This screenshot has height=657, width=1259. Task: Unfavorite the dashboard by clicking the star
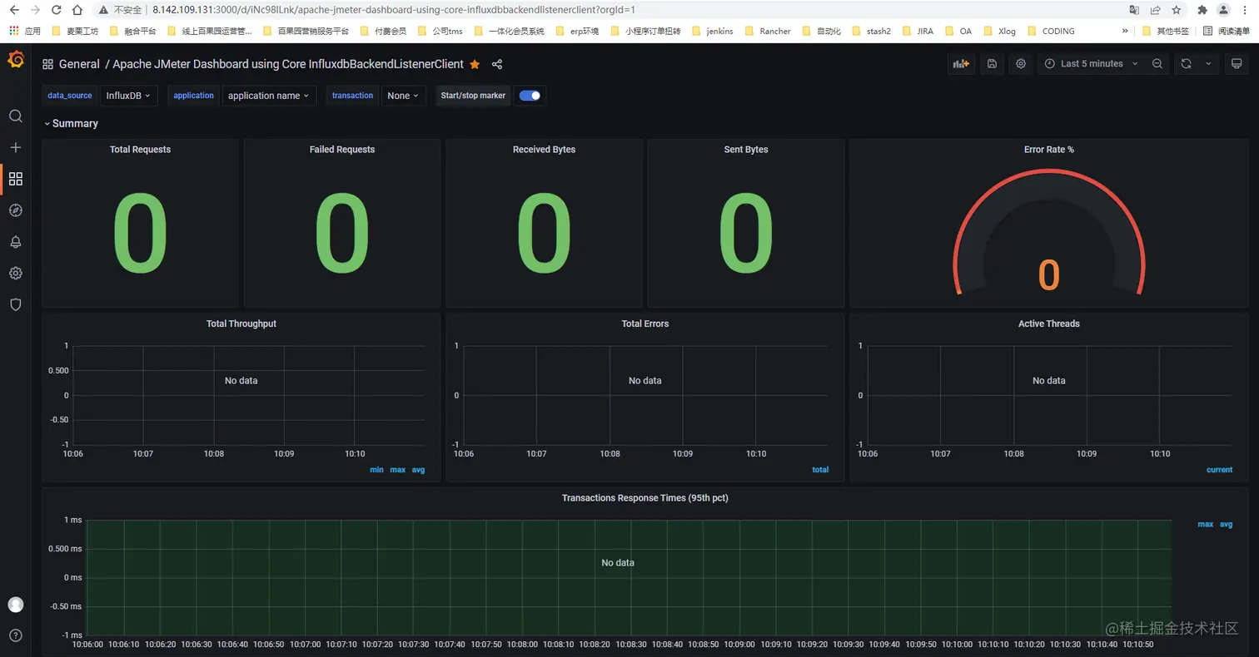(475, 63)
